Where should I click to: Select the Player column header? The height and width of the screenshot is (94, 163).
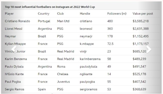[x=9, y=13]
